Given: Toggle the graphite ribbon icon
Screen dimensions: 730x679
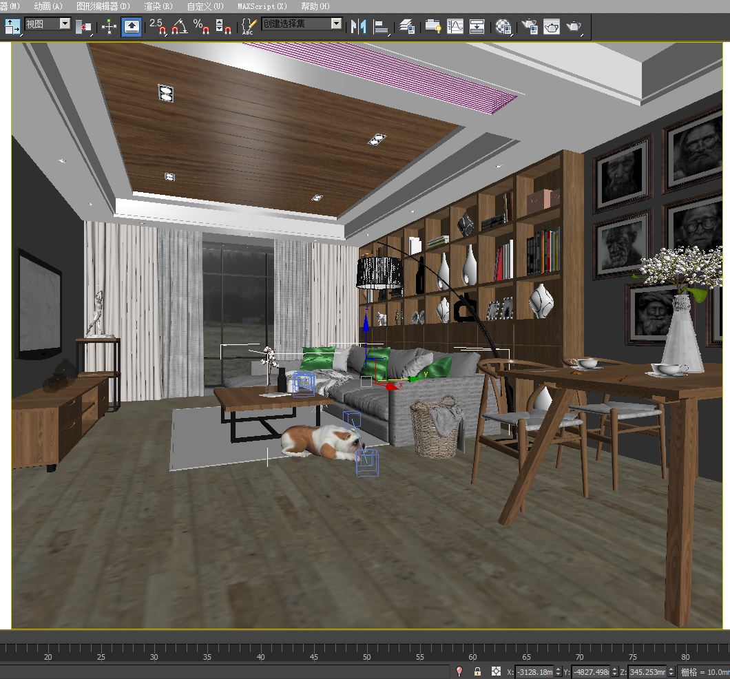Looking at the screenshot, I should pos(433,27).
